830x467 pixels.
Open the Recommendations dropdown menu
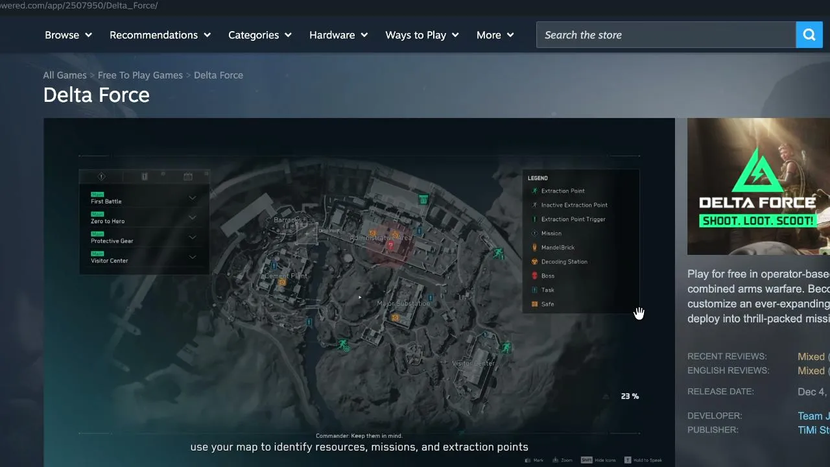point(160,35)
